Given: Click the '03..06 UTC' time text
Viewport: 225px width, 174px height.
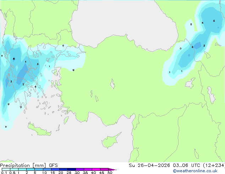Looking at the screenshot, I should (x=186, y=165).
